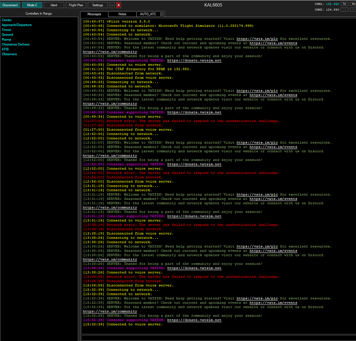Screen dimensions: 356x341
Task: Click the COM1 TX indicator
Action: tap(344, 4)
